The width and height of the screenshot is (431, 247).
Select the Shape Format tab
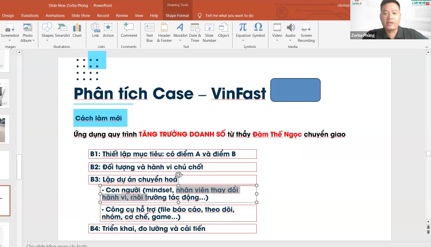177,16
